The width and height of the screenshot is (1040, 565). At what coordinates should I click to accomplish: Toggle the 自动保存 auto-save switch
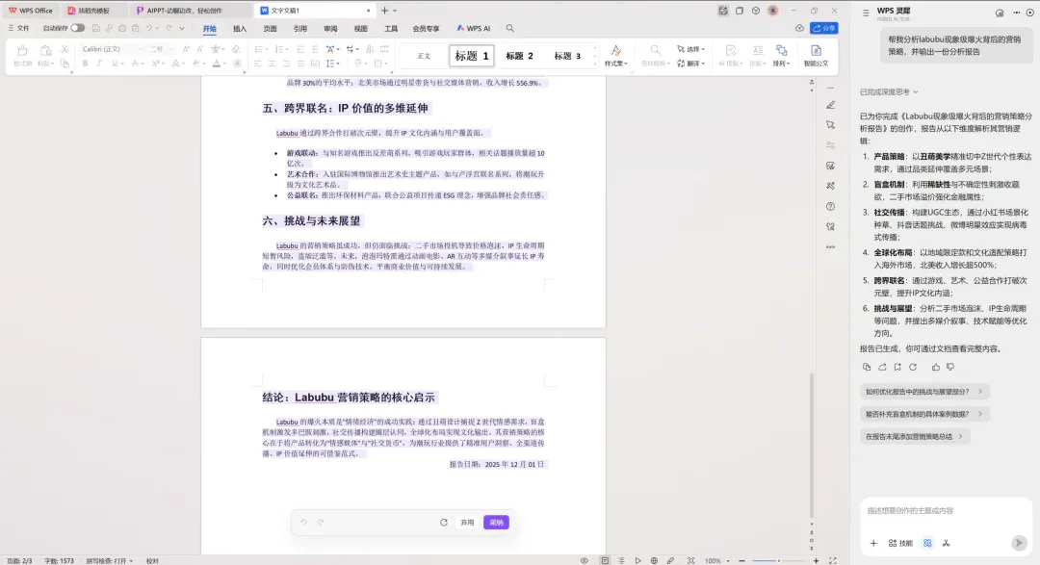click(x=78, y=28)
